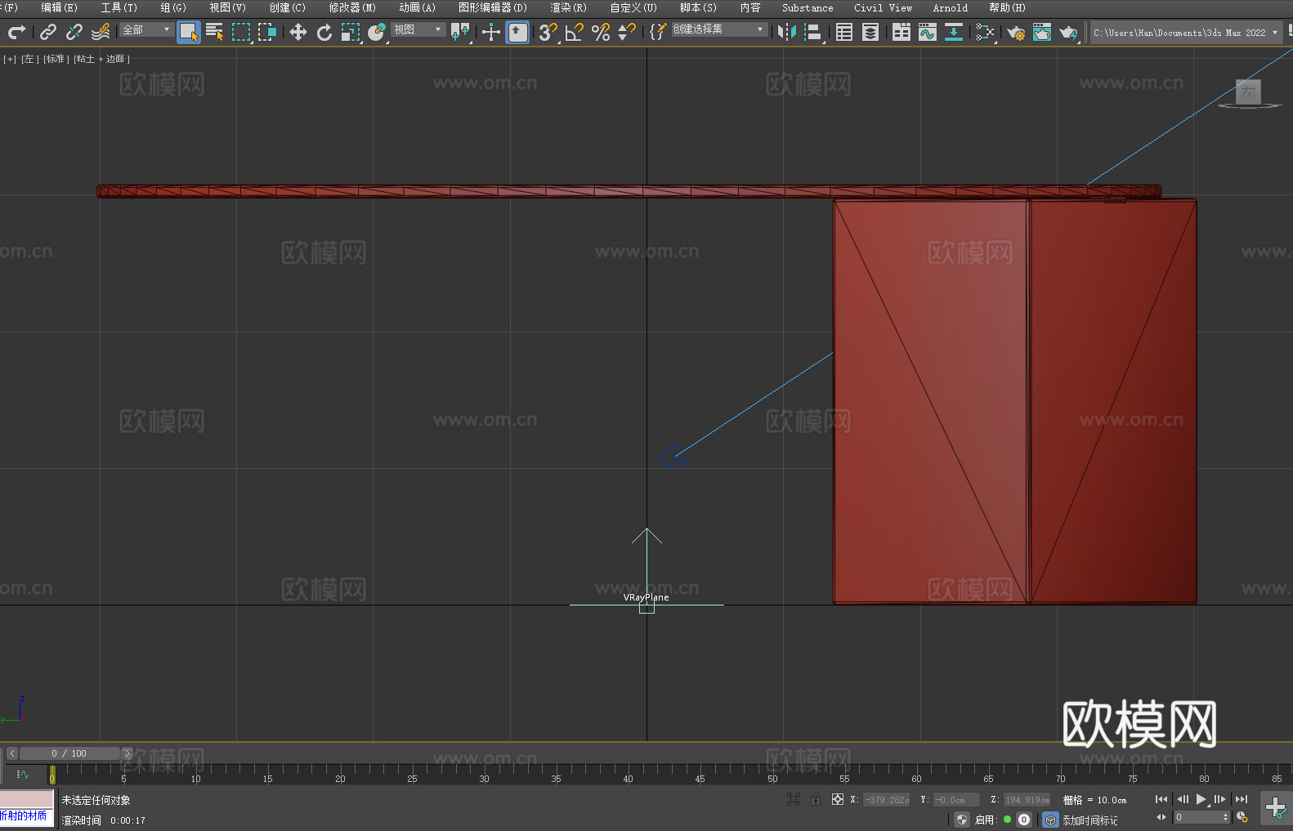Go to animation start
The height and width of the screenshot is (831, 1293).
(x=1161, y=799)
